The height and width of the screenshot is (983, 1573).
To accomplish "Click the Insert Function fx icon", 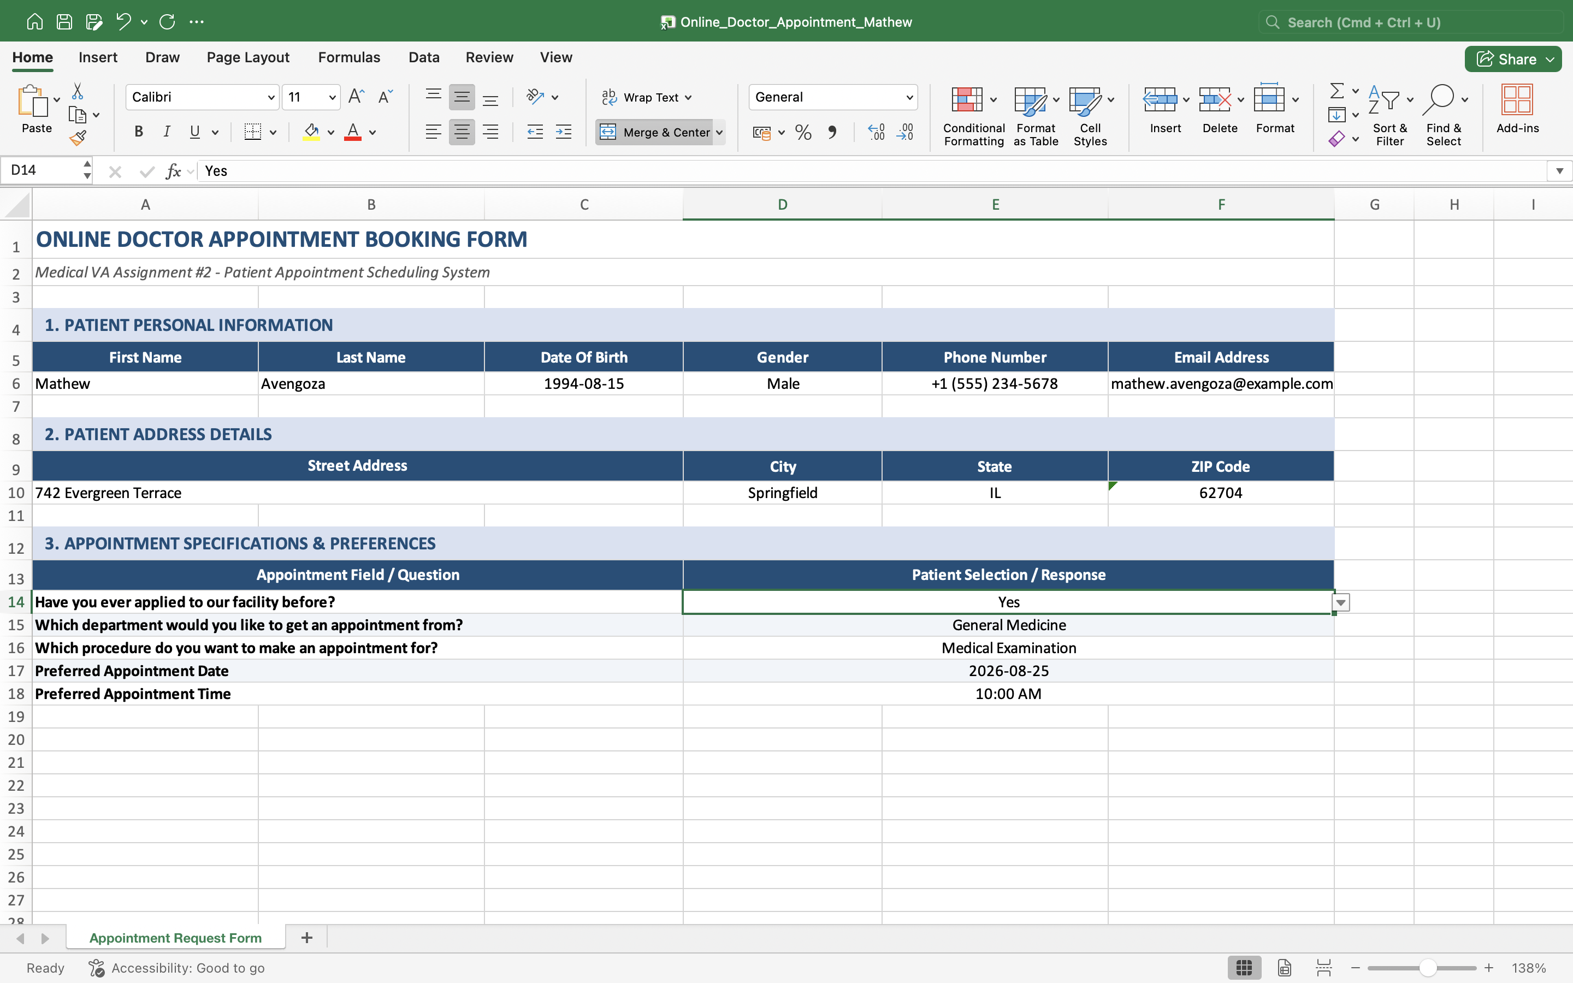I will point(173,171).
